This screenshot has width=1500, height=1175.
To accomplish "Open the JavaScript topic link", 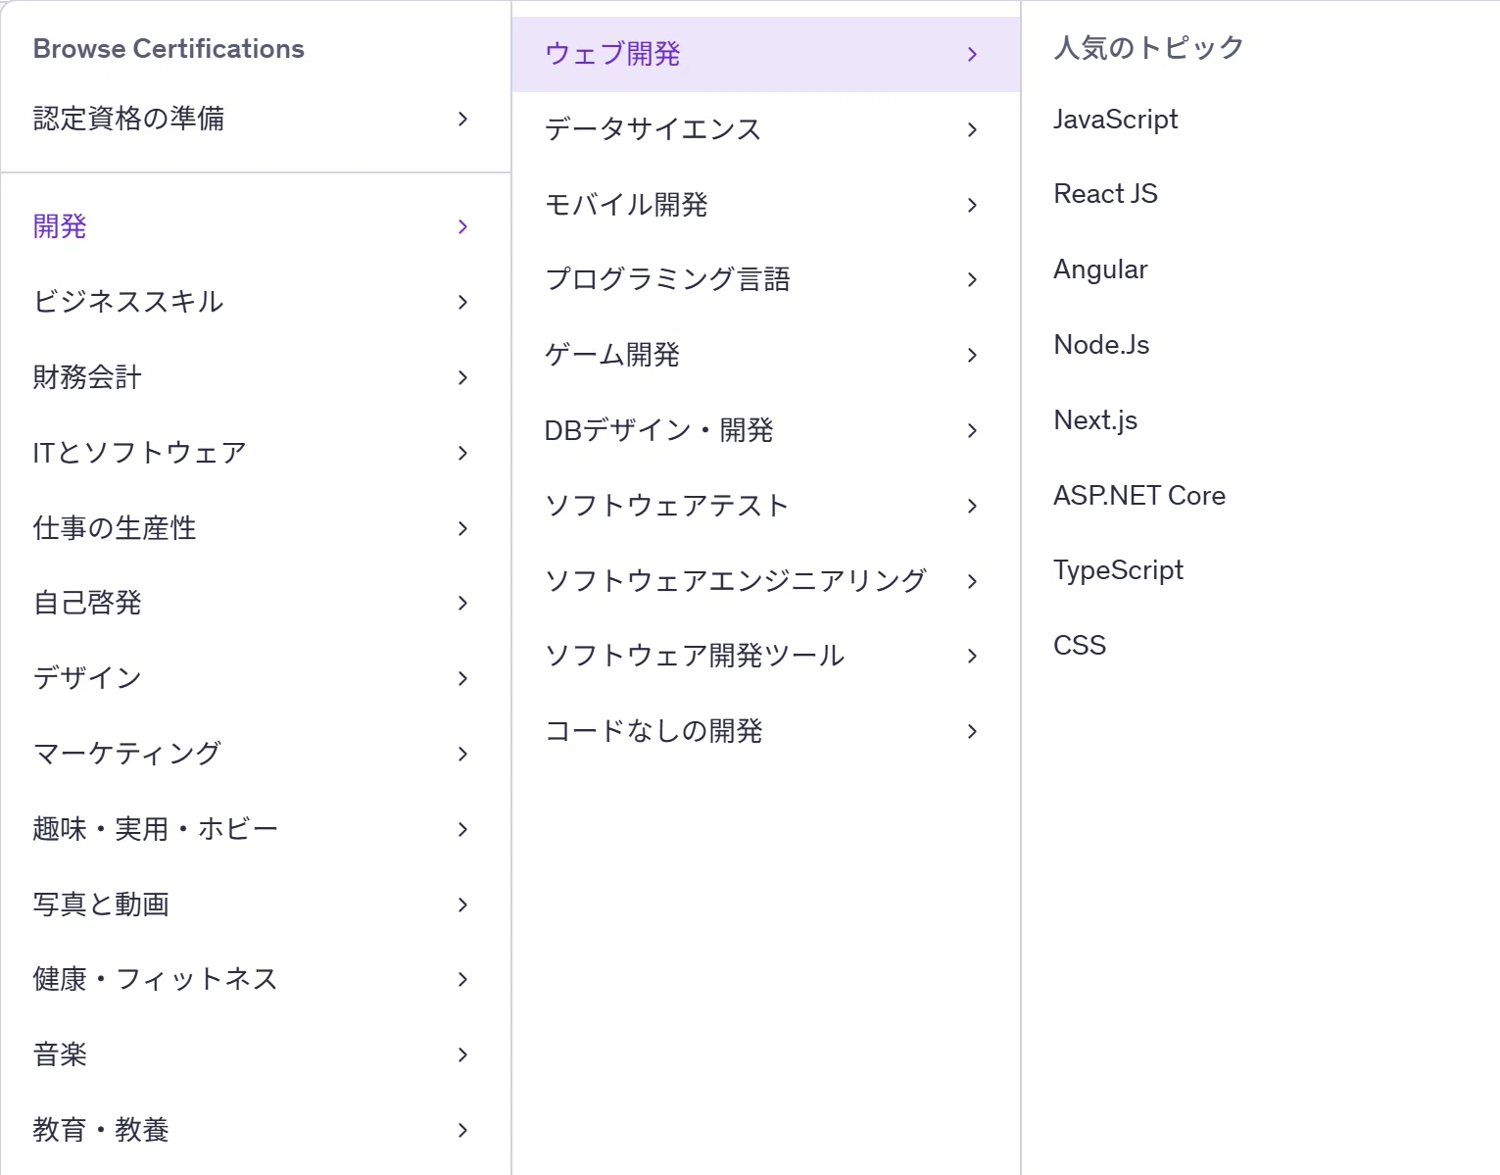I will click(1115, 120).
